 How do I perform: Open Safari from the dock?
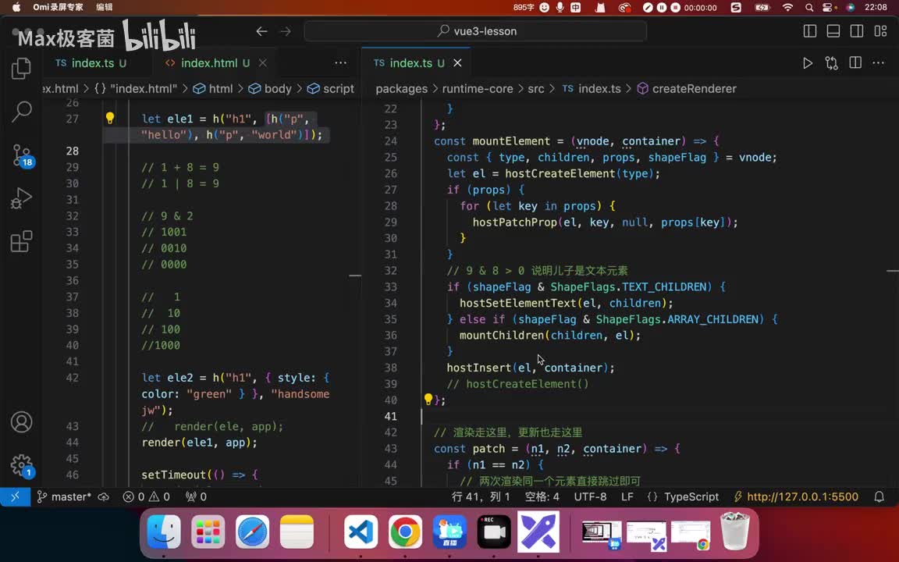[x=252, y=532]
